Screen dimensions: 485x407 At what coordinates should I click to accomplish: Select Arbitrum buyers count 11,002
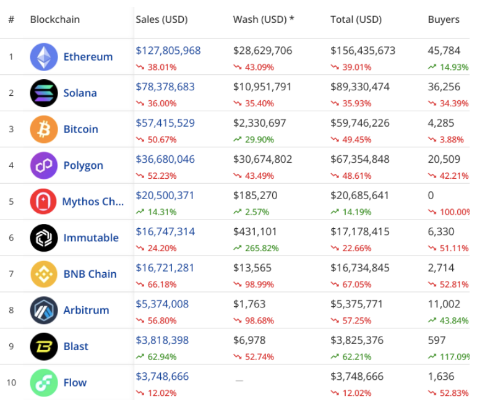(444, 304)
